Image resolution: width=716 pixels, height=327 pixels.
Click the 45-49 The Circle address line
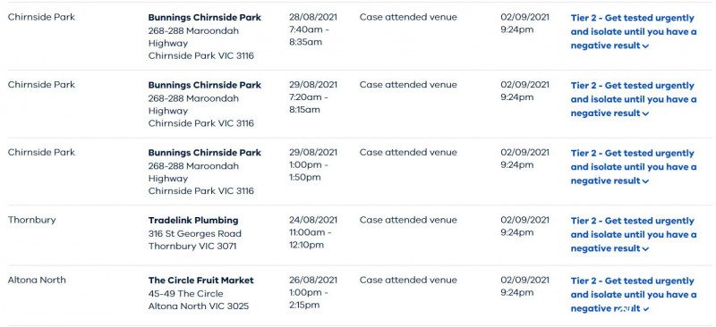[186, 294]
